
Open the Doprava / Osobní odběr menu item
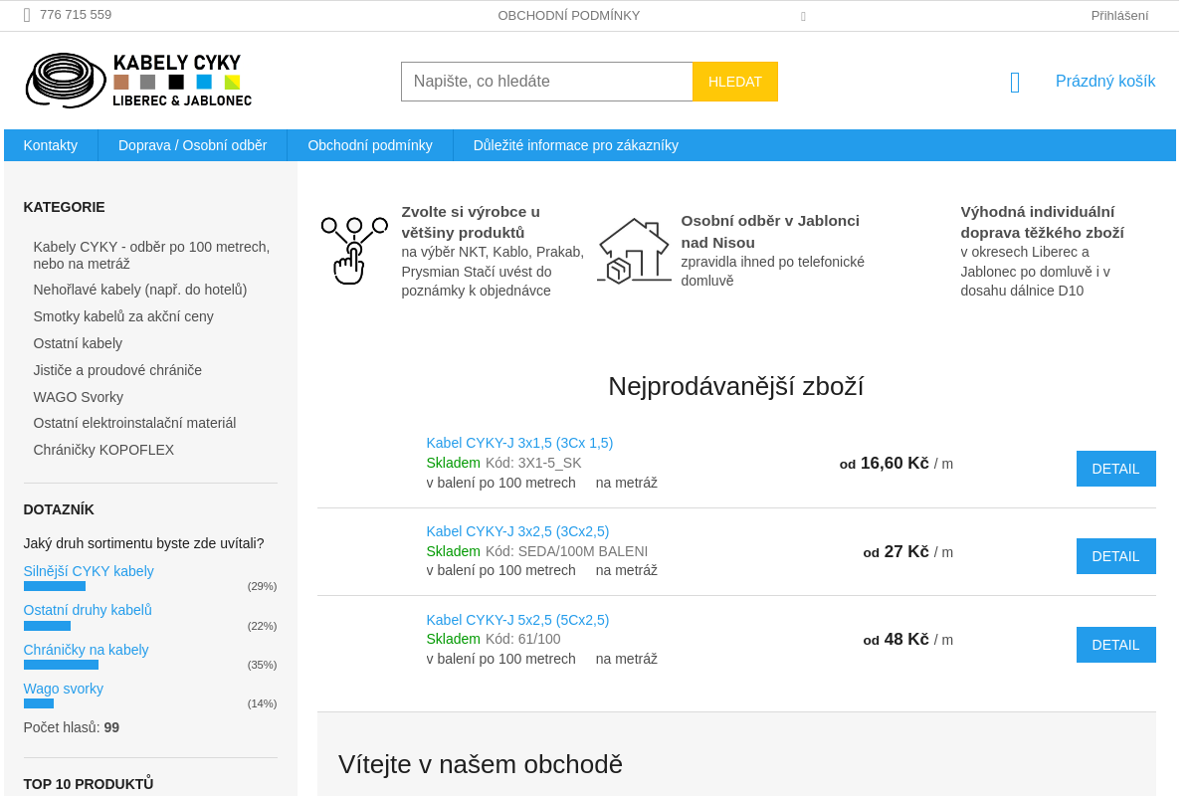click(x=192, y=145)
